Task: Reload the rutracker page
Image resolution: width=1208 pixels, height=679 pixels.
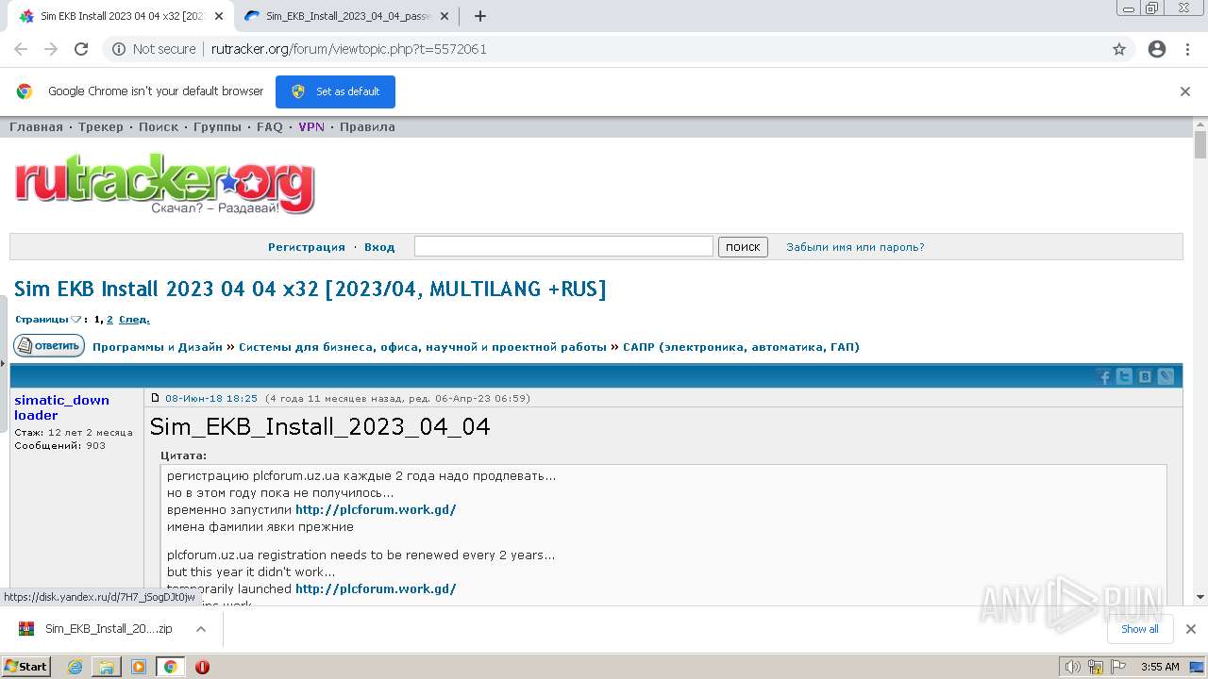Action: click(x=81, y=49)
